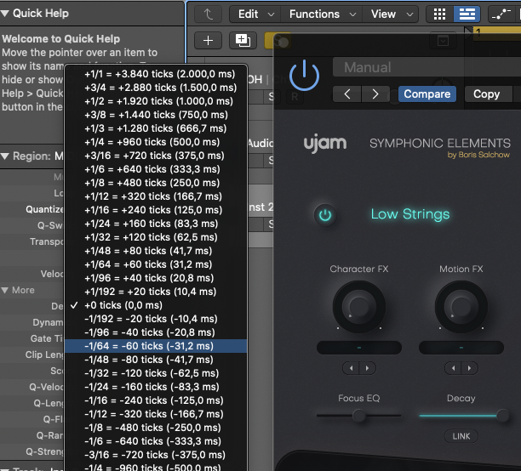Viewport: 521px width, 471px height.
Task: Select -1/6 = -640 ticks option
Action: [156, 441]
